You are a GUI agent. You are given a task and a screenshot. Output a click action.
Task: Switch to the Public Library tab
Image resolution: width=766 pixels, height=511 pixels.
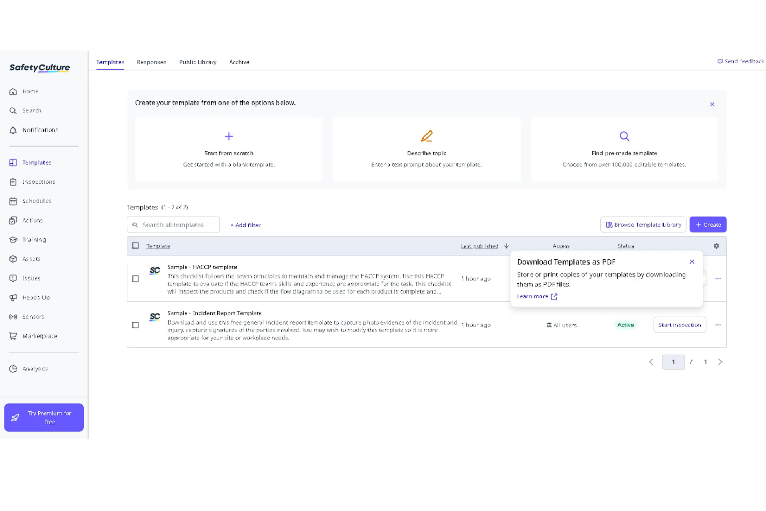pos(198,62)
